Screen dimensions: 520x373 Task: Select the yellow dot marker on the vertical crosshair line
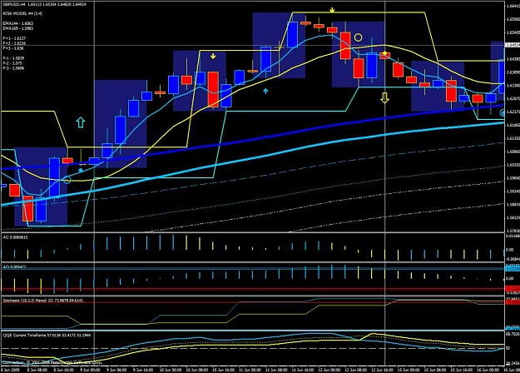click(384, 53)
